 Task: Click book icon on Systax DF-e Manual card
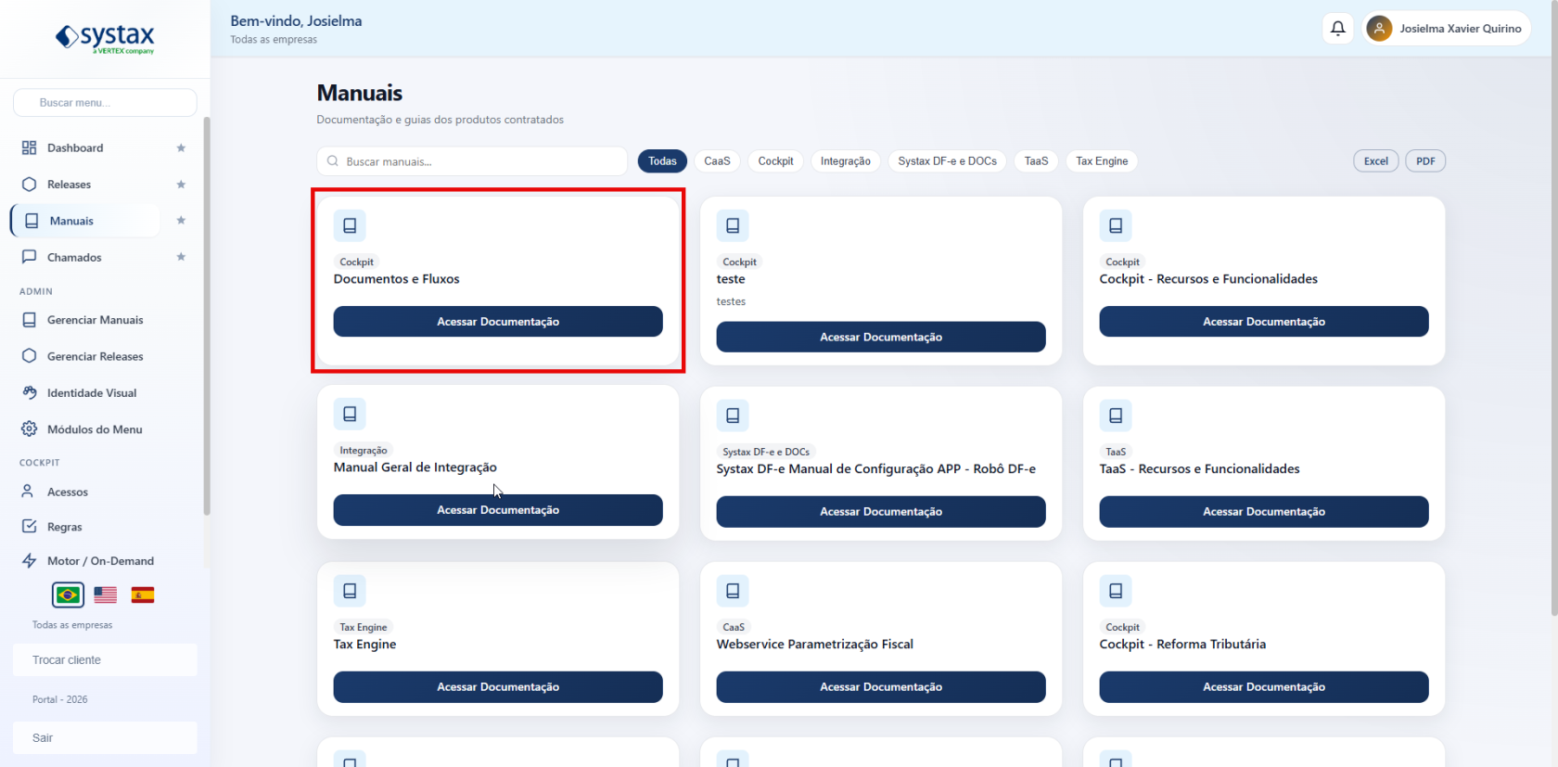(x=733, y=415)
